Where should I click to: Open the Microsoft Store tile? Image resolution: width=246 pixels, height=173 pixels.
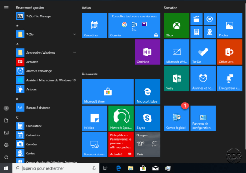[x=108, y=92]
